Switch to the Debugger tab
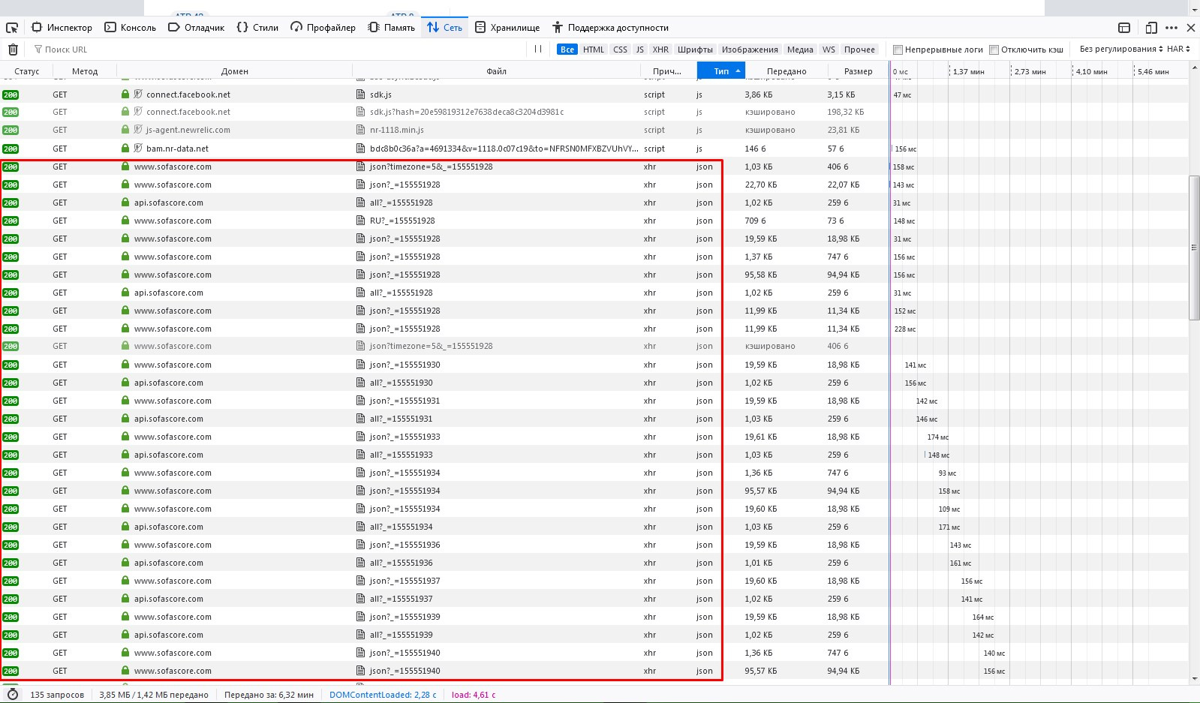 (197, 28)
